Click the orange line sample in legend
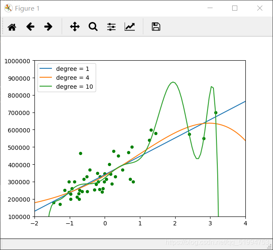The width and height of the screenshot is (273, 250). coord(46,77)
